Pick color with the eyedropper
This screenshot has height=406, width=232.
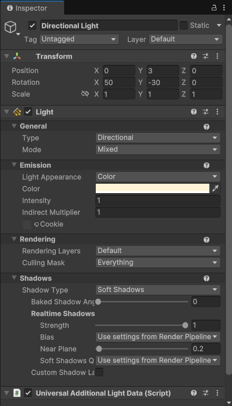[215, 188]
